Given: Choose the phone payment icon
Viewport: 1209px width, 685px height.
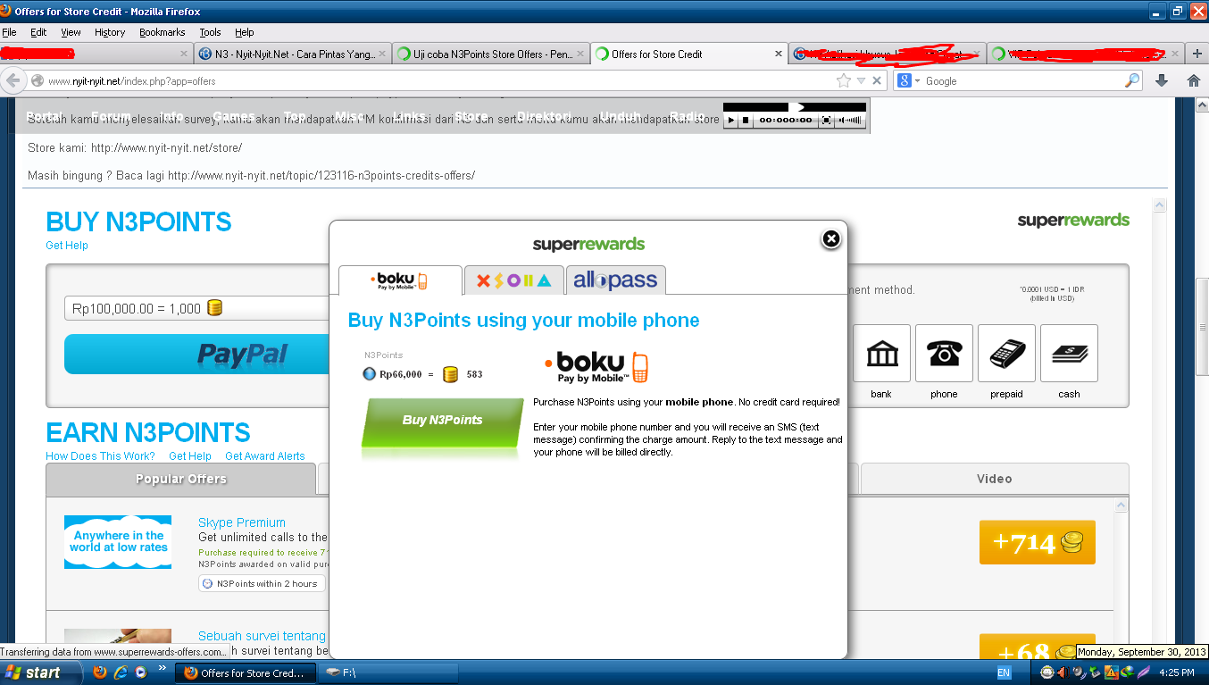Looking at the screenshot, I should click(944, 354).
